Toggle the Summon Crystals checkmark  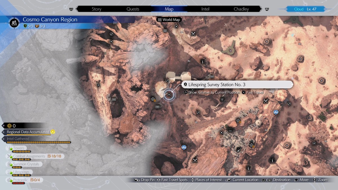tap(12, 165)
